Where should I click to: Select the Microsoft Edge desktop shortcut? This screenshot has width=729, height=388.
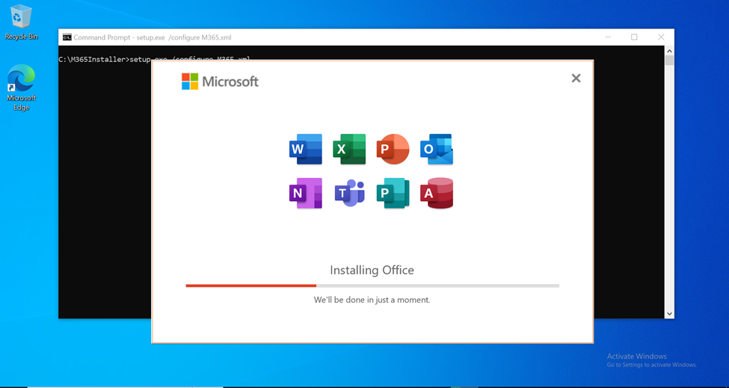click(21, 87)
